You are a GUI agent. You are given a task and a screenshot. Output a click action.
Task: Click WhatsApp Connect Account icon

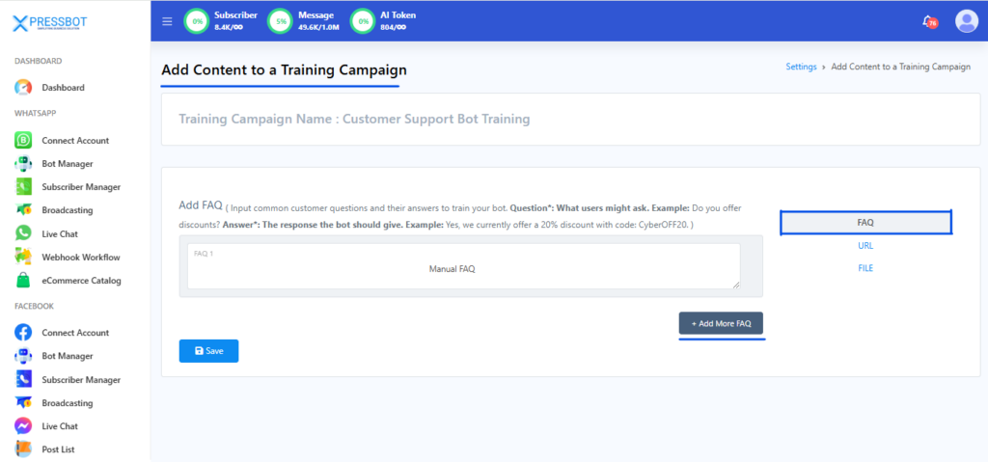pyautogui.click(x=24, y=141)
